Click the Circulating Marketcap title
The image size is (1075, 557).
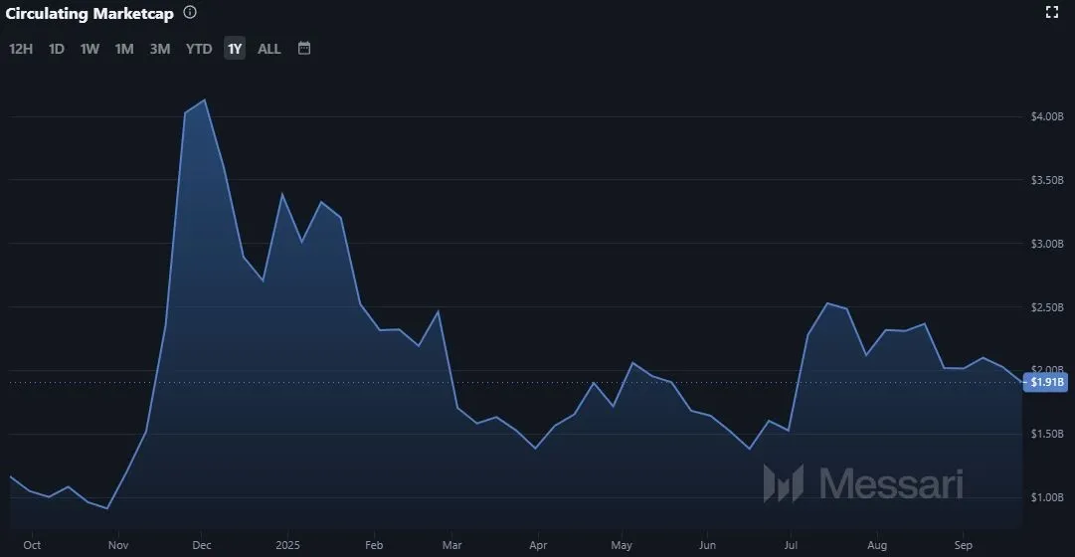(x=90, y=13)
